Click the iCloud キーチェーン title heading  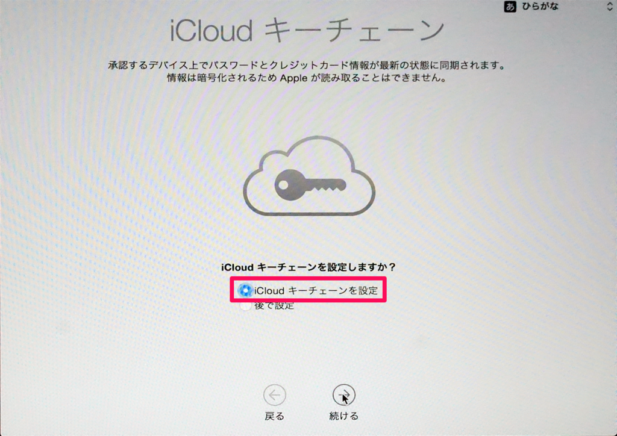pos(307,30)
